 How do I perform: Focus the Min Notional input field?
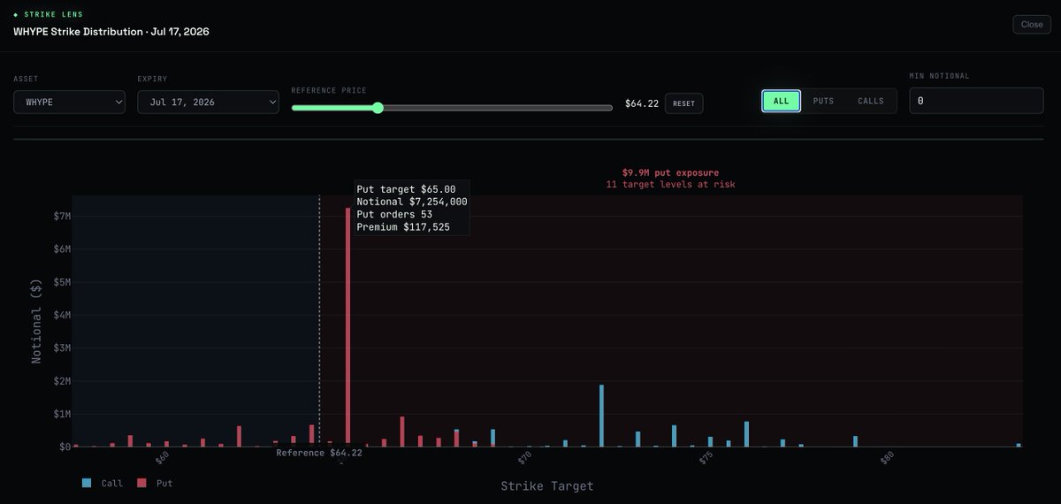[976, 101]
